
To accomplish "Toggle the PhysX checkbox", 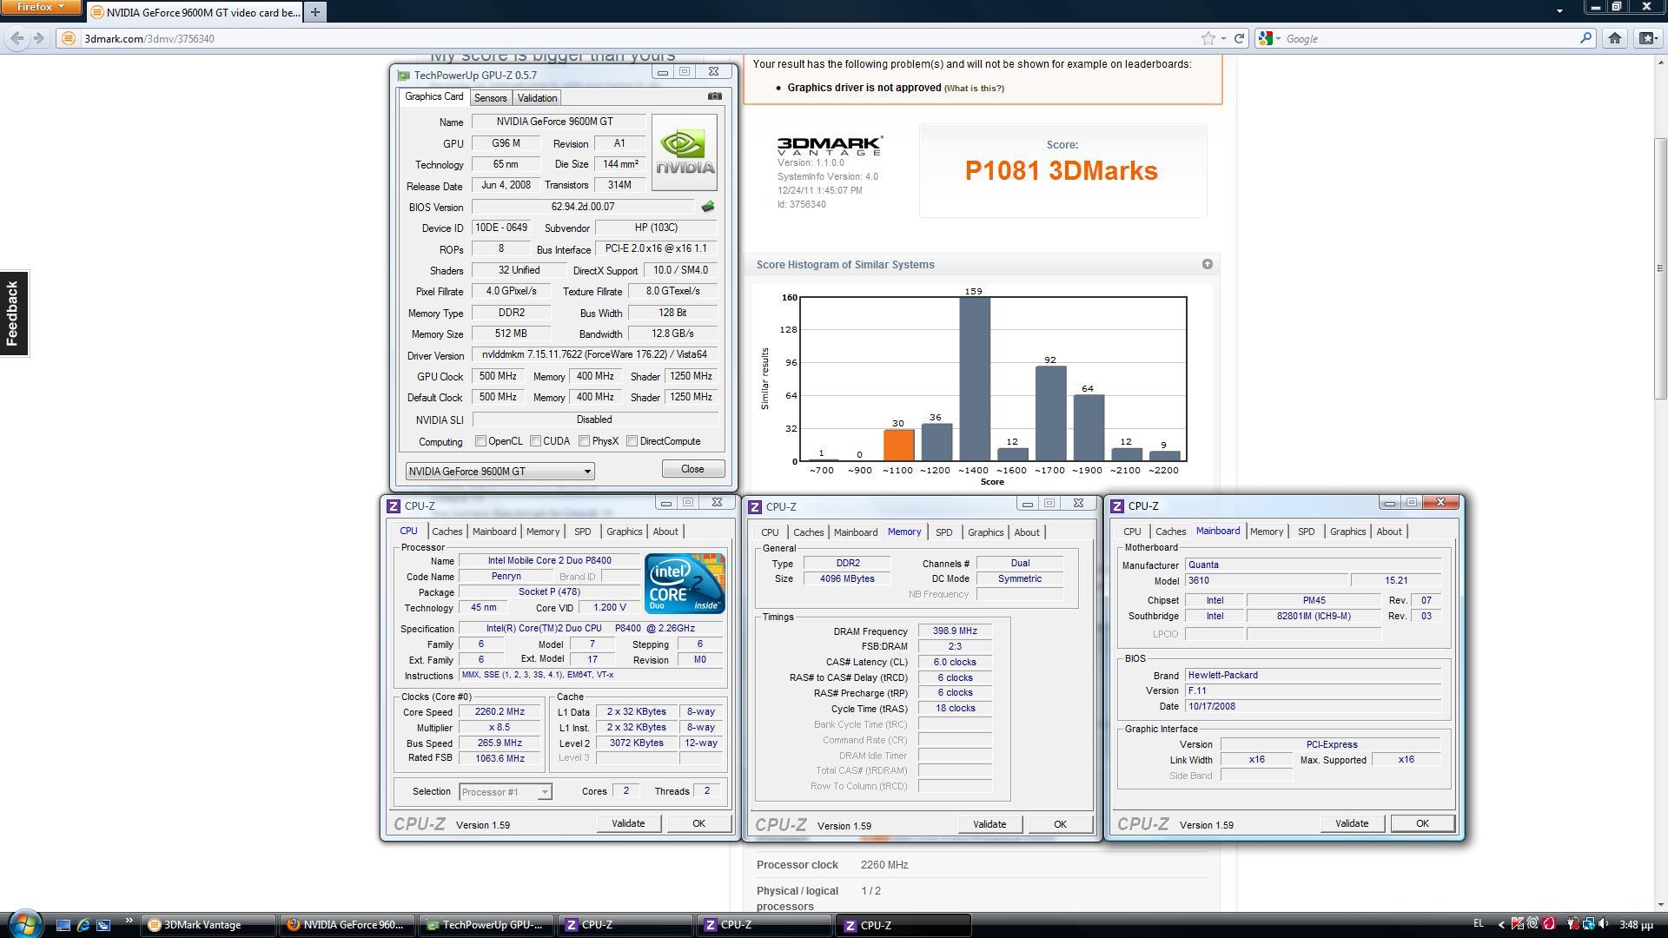I will tap(585, 441).
